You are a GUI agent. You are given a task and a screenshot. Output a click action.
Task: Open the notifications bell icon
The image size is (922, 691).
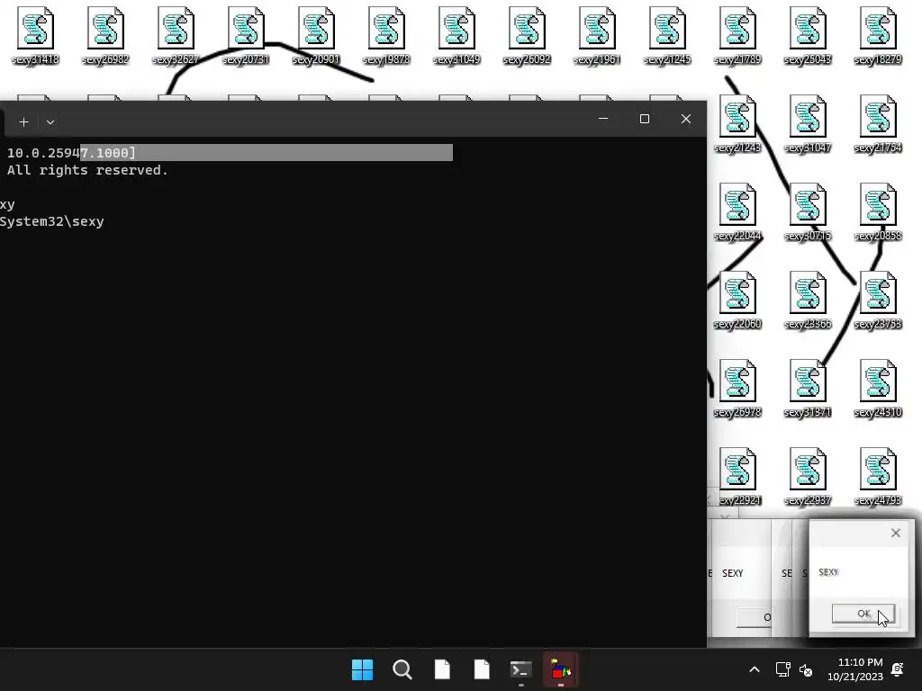pos(898,669)
